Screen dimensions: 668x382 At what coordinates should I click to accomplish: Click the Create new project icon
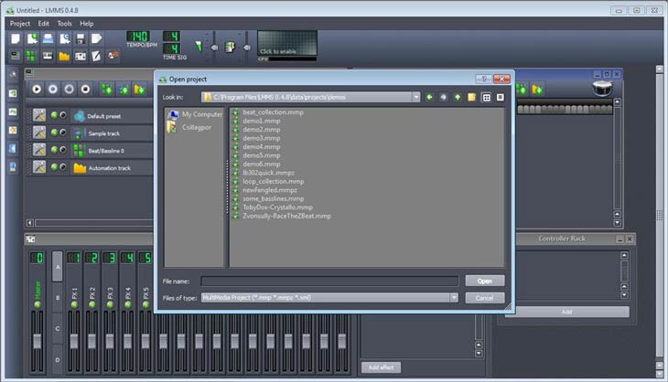pyautogui.click(x=16, y=38)
